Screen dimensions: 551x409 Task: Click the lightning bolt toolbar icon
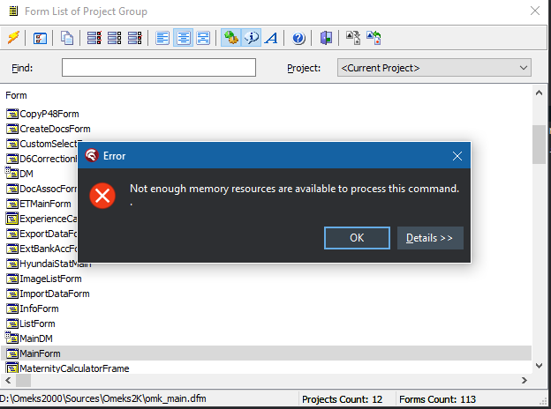coord(13,38)
